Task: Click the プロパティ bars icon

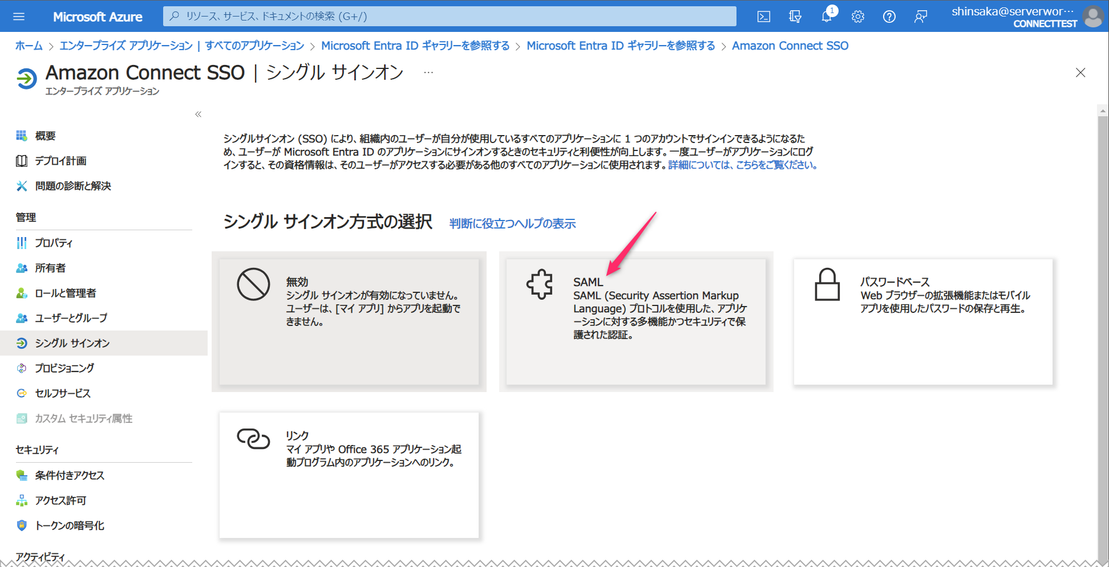Action: (22, 243)
